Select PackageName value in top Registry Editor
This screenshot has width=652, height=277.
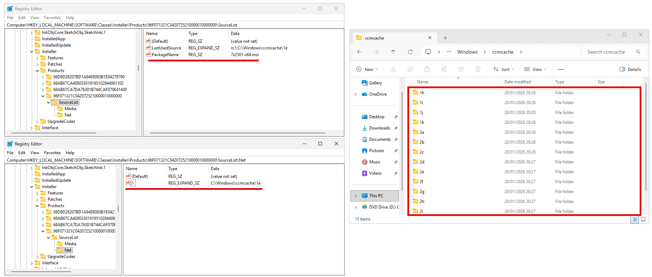coord(165,55)
